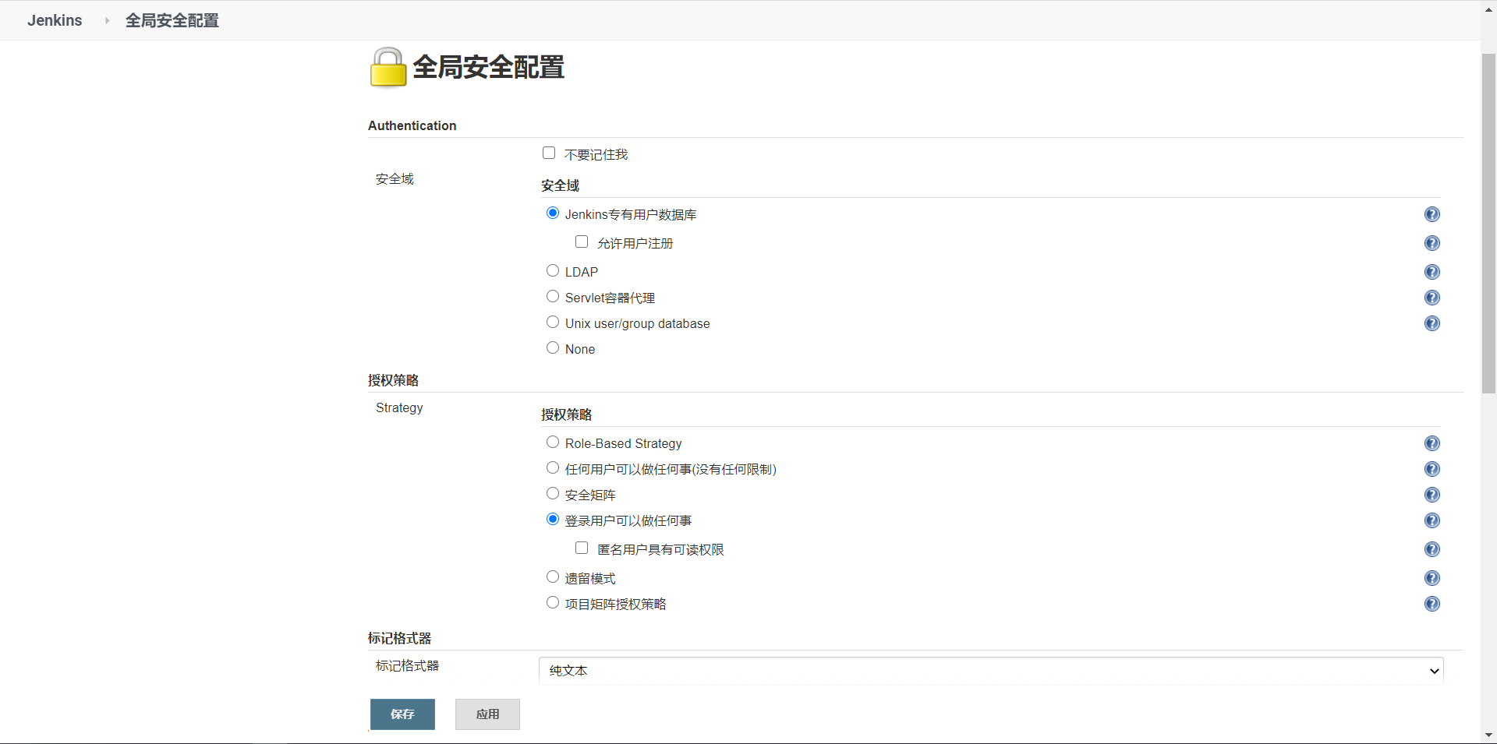Viewport: 1497px width, 744px height.
Task: Open help for Role-Based Strategy
Action: (1432, 443)
